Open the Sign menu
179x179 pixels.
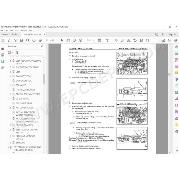[x=17, y=30]
